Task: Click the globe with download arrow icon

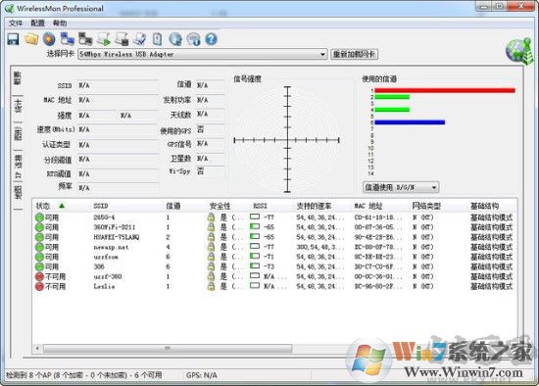Action: (x=175, y=39)
